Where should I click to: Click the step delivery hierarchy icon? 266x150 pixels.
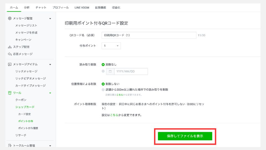tap(10, 47)
